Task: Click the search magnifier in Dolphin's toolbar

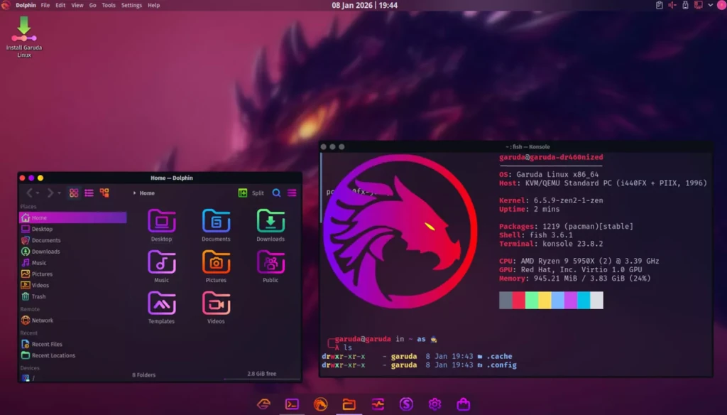Action: tap(277, 193)
